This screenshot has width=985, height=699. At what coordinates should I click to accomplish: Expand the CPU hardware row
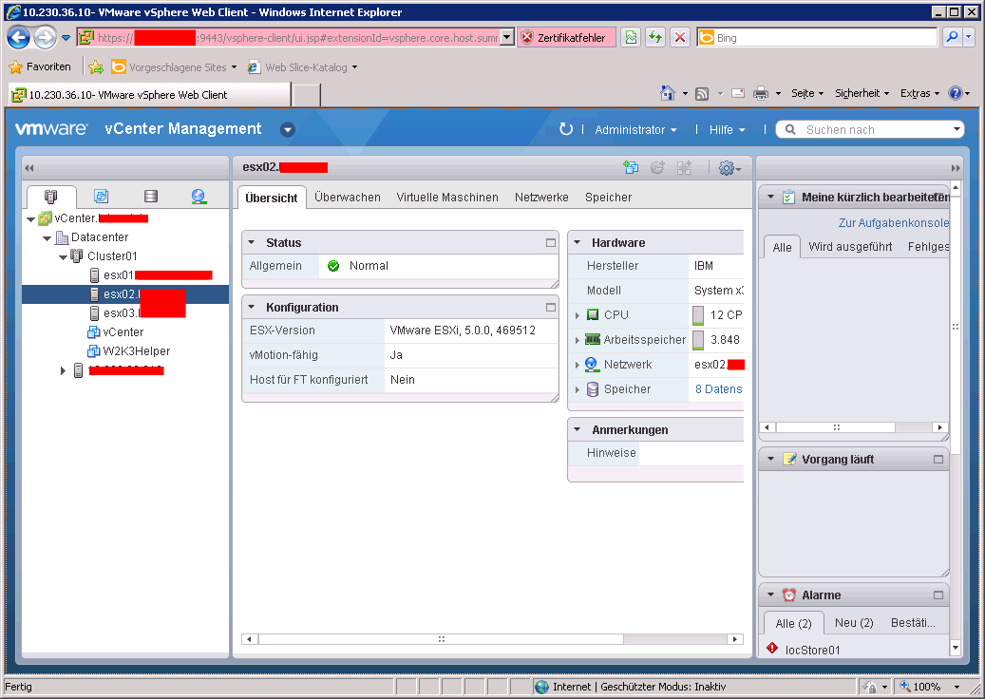tap(577, 315)
